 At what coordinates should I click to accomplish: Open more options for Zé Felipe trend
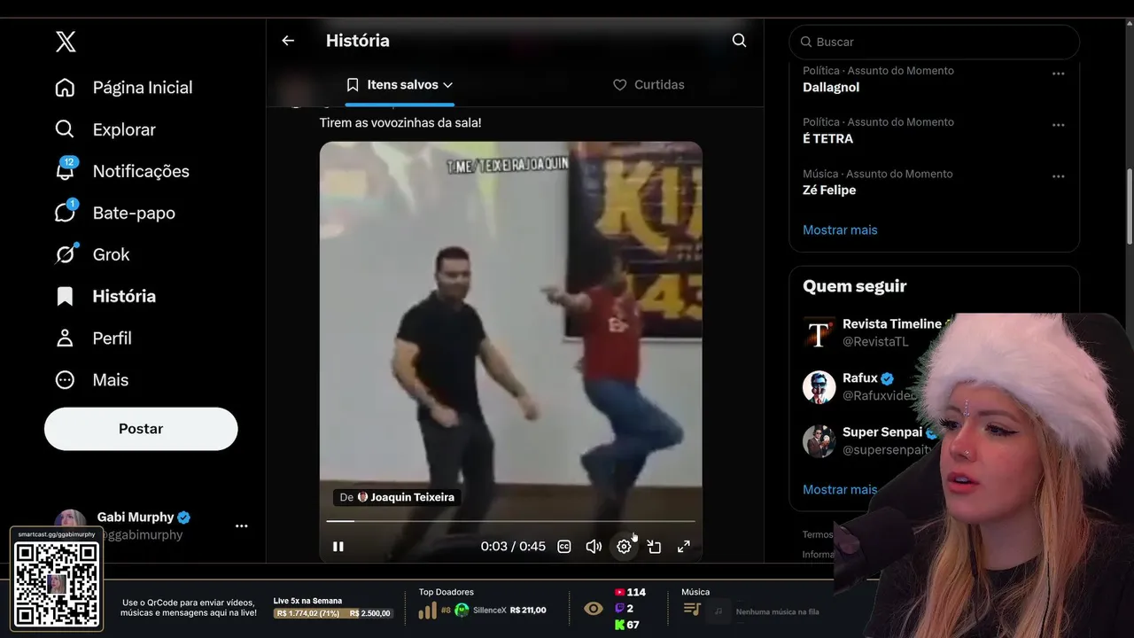pos(1058,176)
